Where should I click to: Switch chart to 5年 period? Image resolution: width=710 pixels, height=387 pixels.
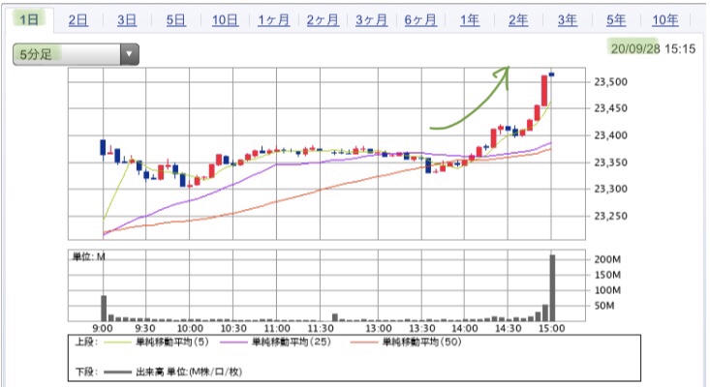coord(616,20)
